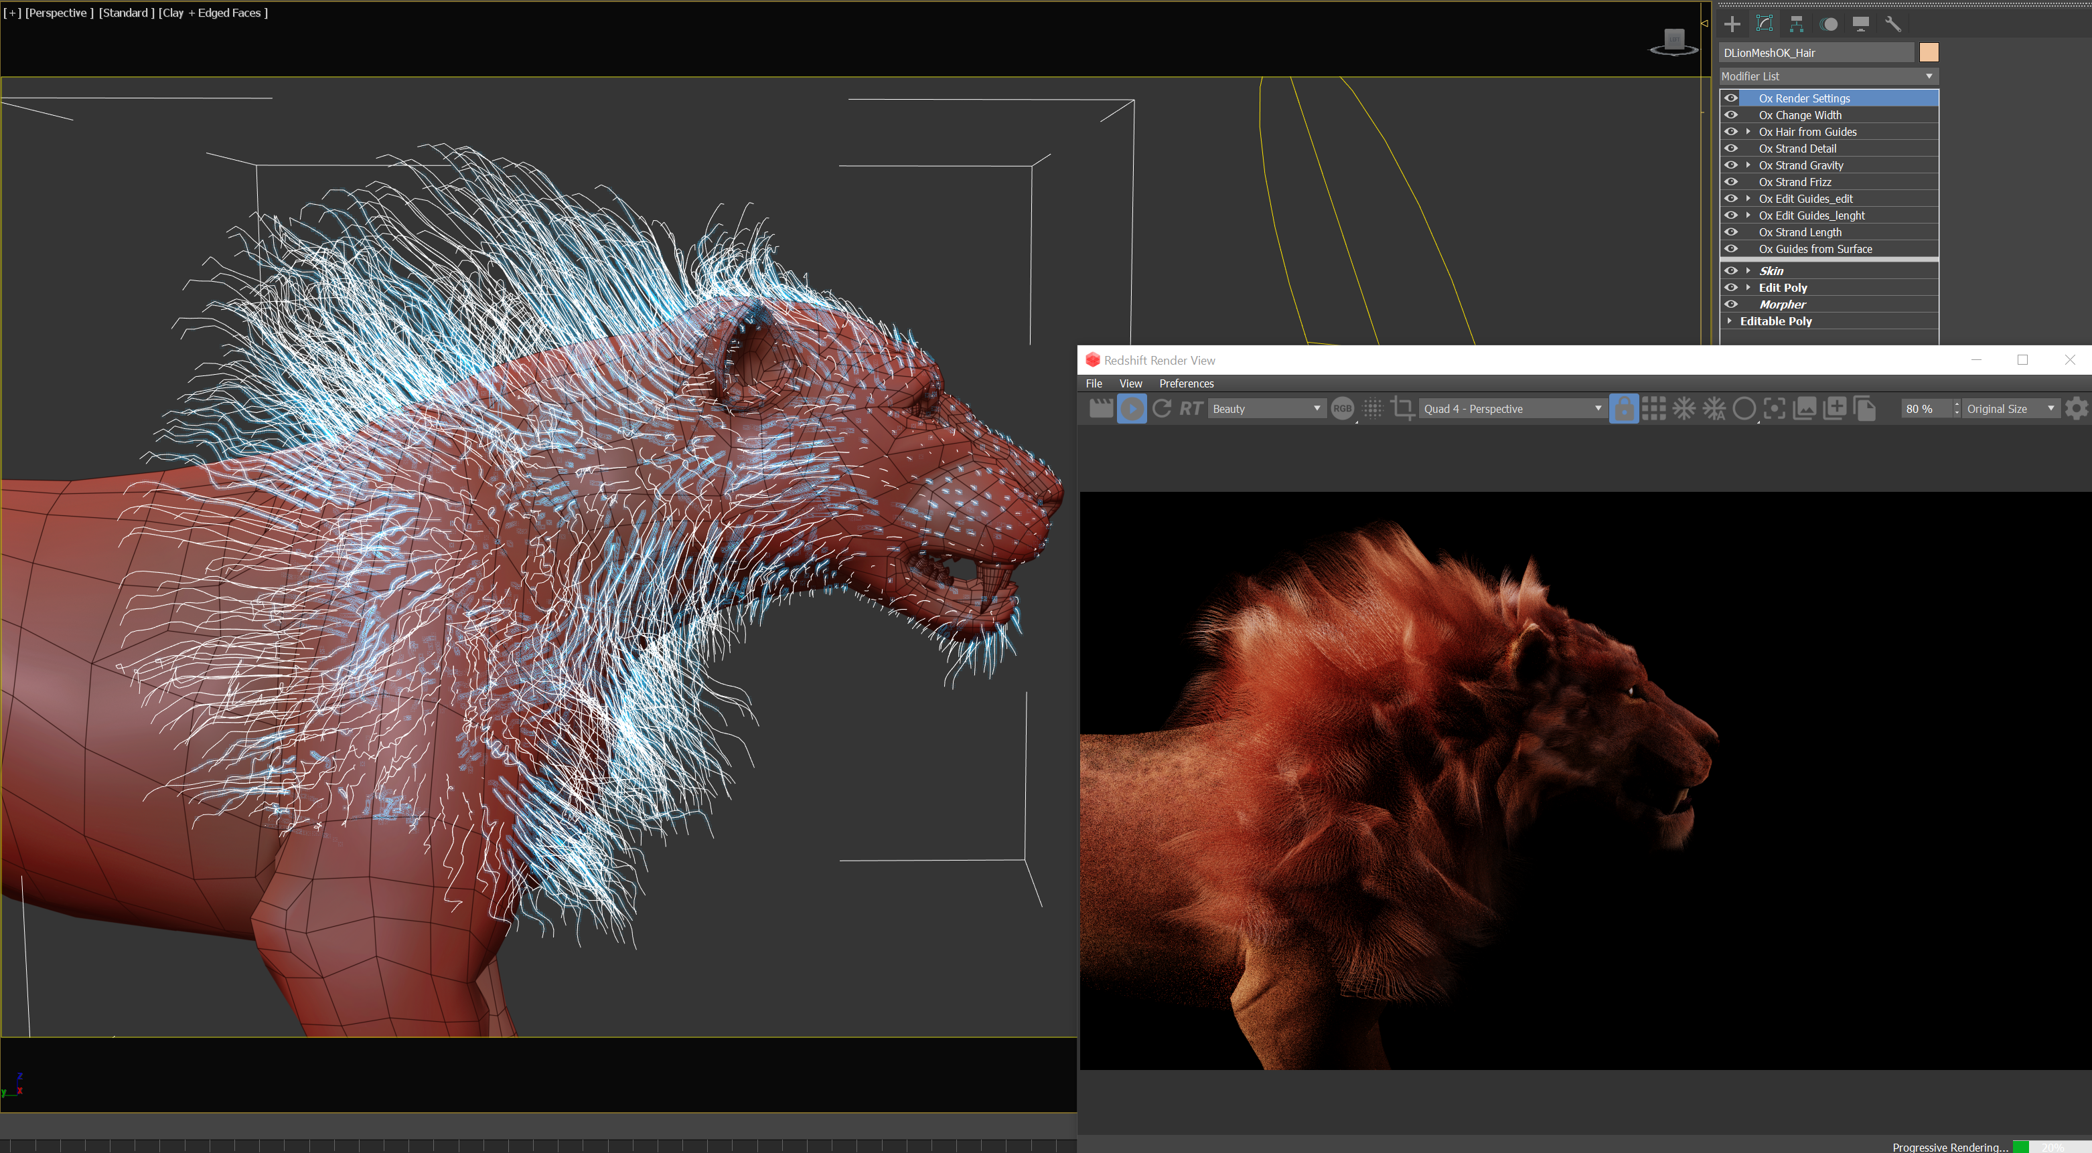This screenshot has width=2092, height=1153.
Task: Toggle visibility of Ox Change Width modifier
Action: tap(1730, 115)
